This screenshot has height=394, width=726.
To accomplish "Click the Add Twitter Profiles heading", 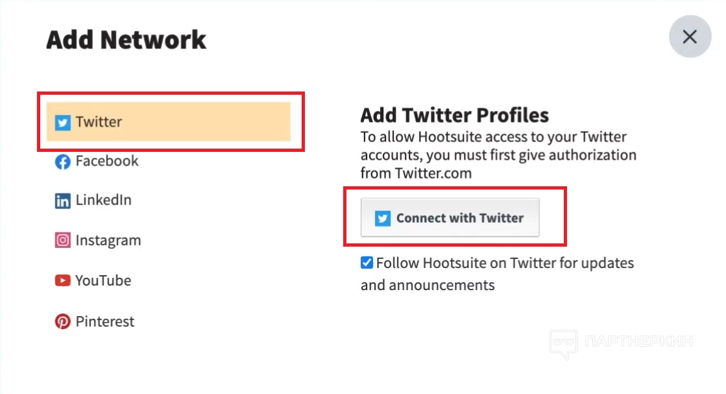I will point(454,116).
